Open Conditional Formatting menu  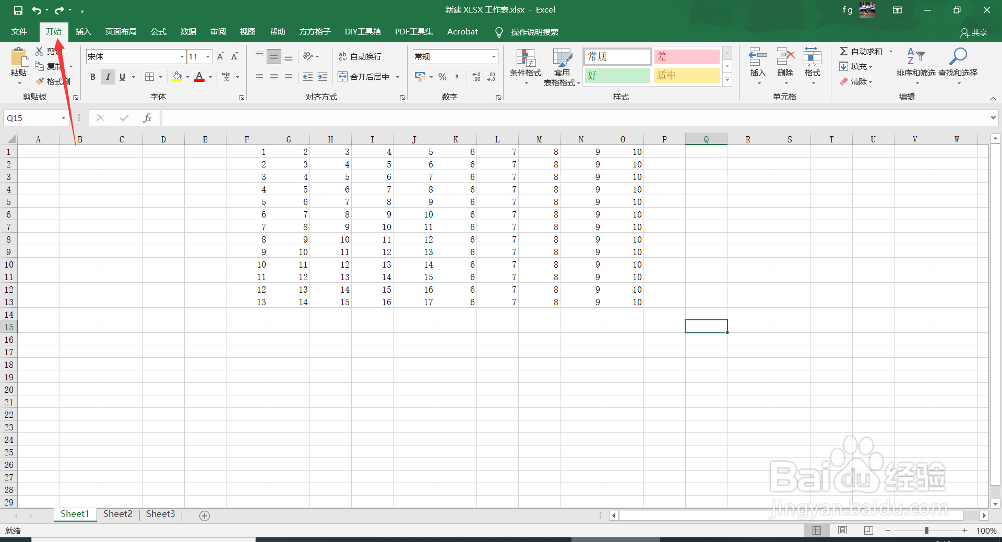point(526,66)
